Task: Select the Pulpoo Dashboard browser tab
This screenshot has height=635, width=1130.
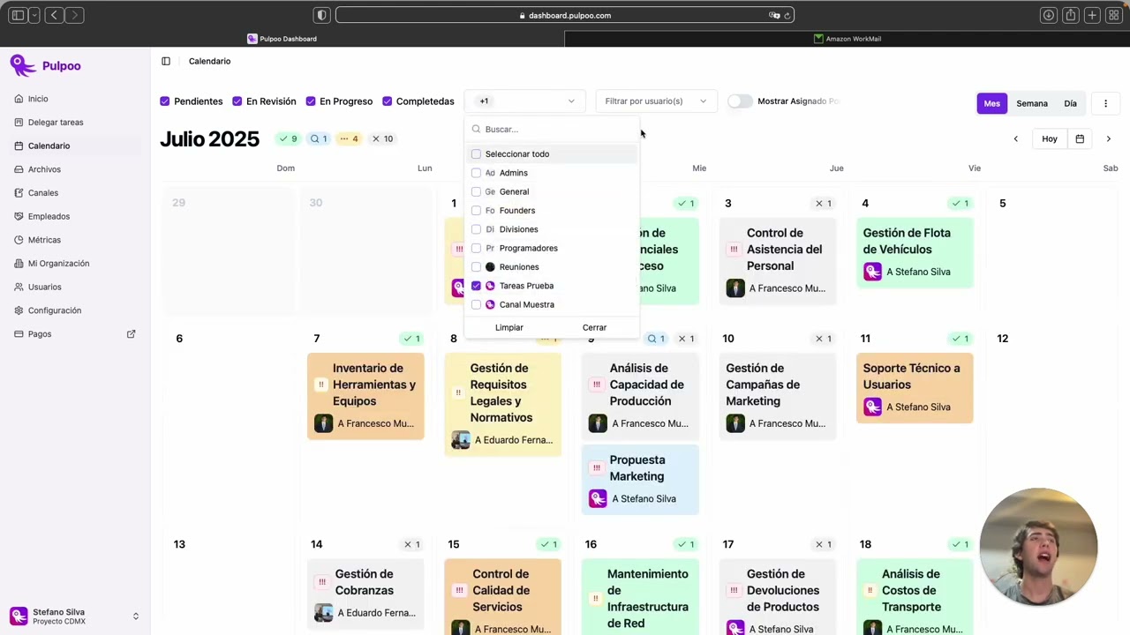Action: pyautogui.click(x=282, y=39)
